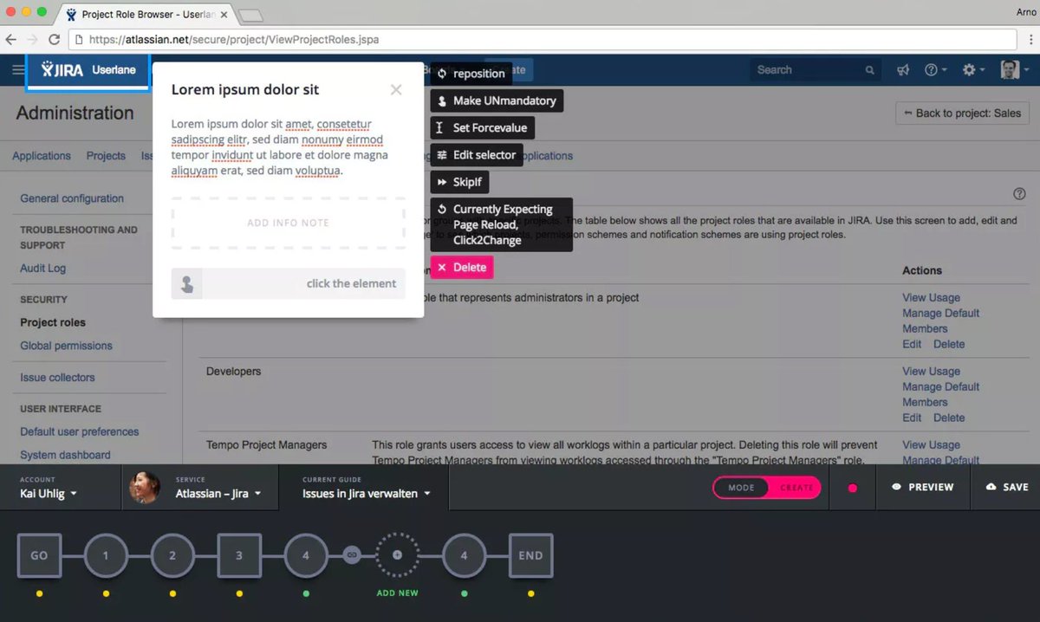Select step 2 in the guide timeline
Viewport: 1040px width, 622px height.
[x=172, y=556]
